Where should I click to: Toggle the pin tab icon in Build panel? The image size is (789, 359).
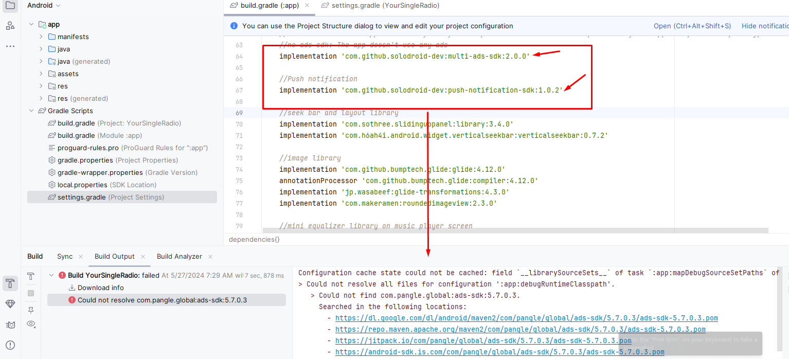tap(31, 310)
